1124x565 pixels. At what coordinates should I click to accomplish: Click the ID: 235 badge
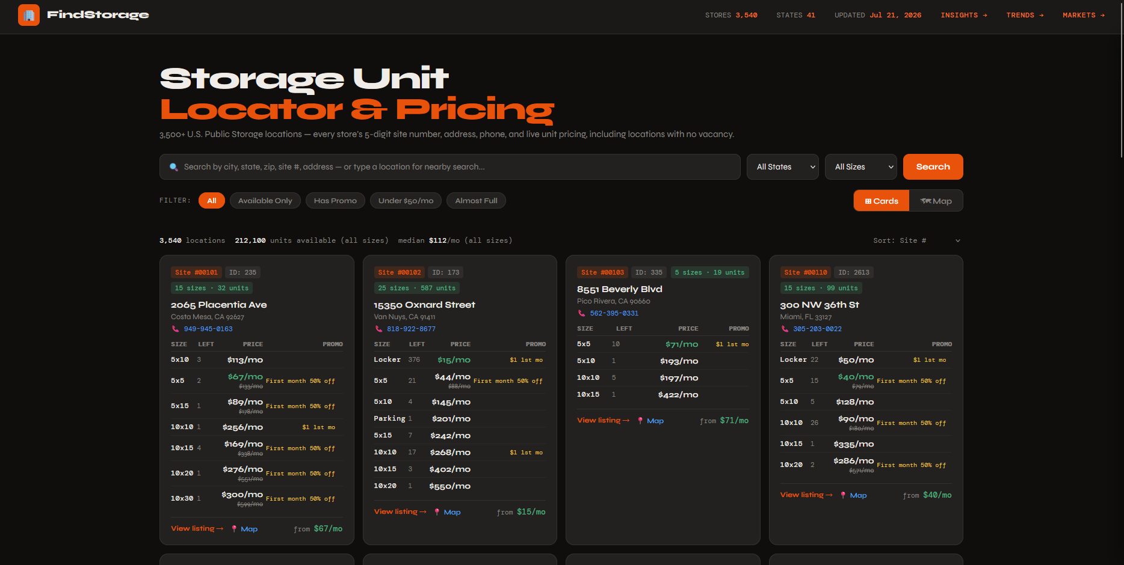click(x=242, y=272)
